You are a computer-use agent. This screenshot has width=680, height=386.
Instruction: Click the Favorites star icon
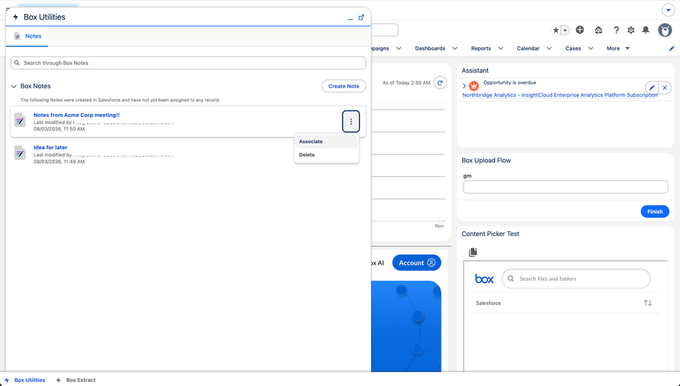pos(556,31)
